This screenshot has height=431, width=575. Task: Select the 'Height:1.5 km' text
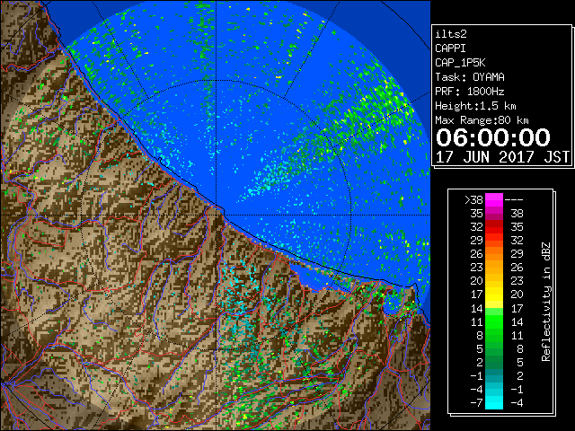(x=475, y=106)
